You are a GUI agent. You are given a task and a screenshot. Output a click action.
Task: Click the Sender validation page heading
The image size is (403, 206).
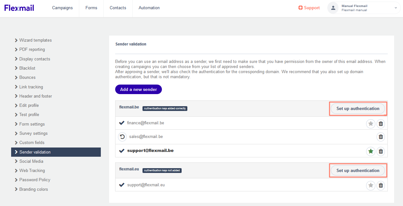click(x=131, y=44)
